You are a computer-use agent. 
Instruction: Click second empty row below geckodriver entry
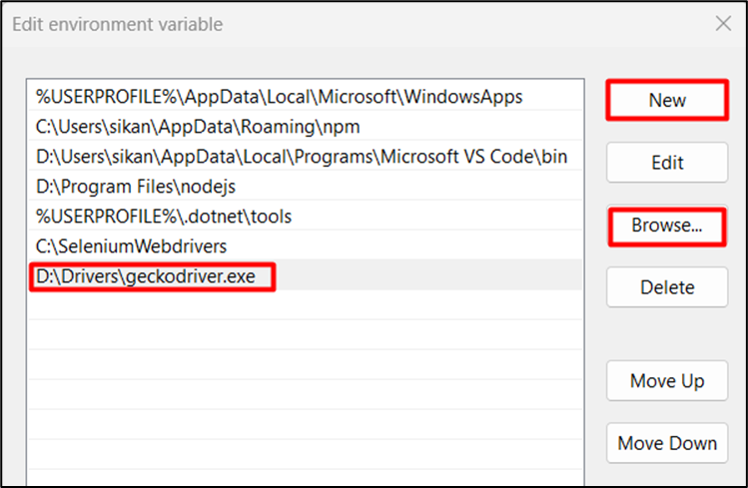(300, 335)
